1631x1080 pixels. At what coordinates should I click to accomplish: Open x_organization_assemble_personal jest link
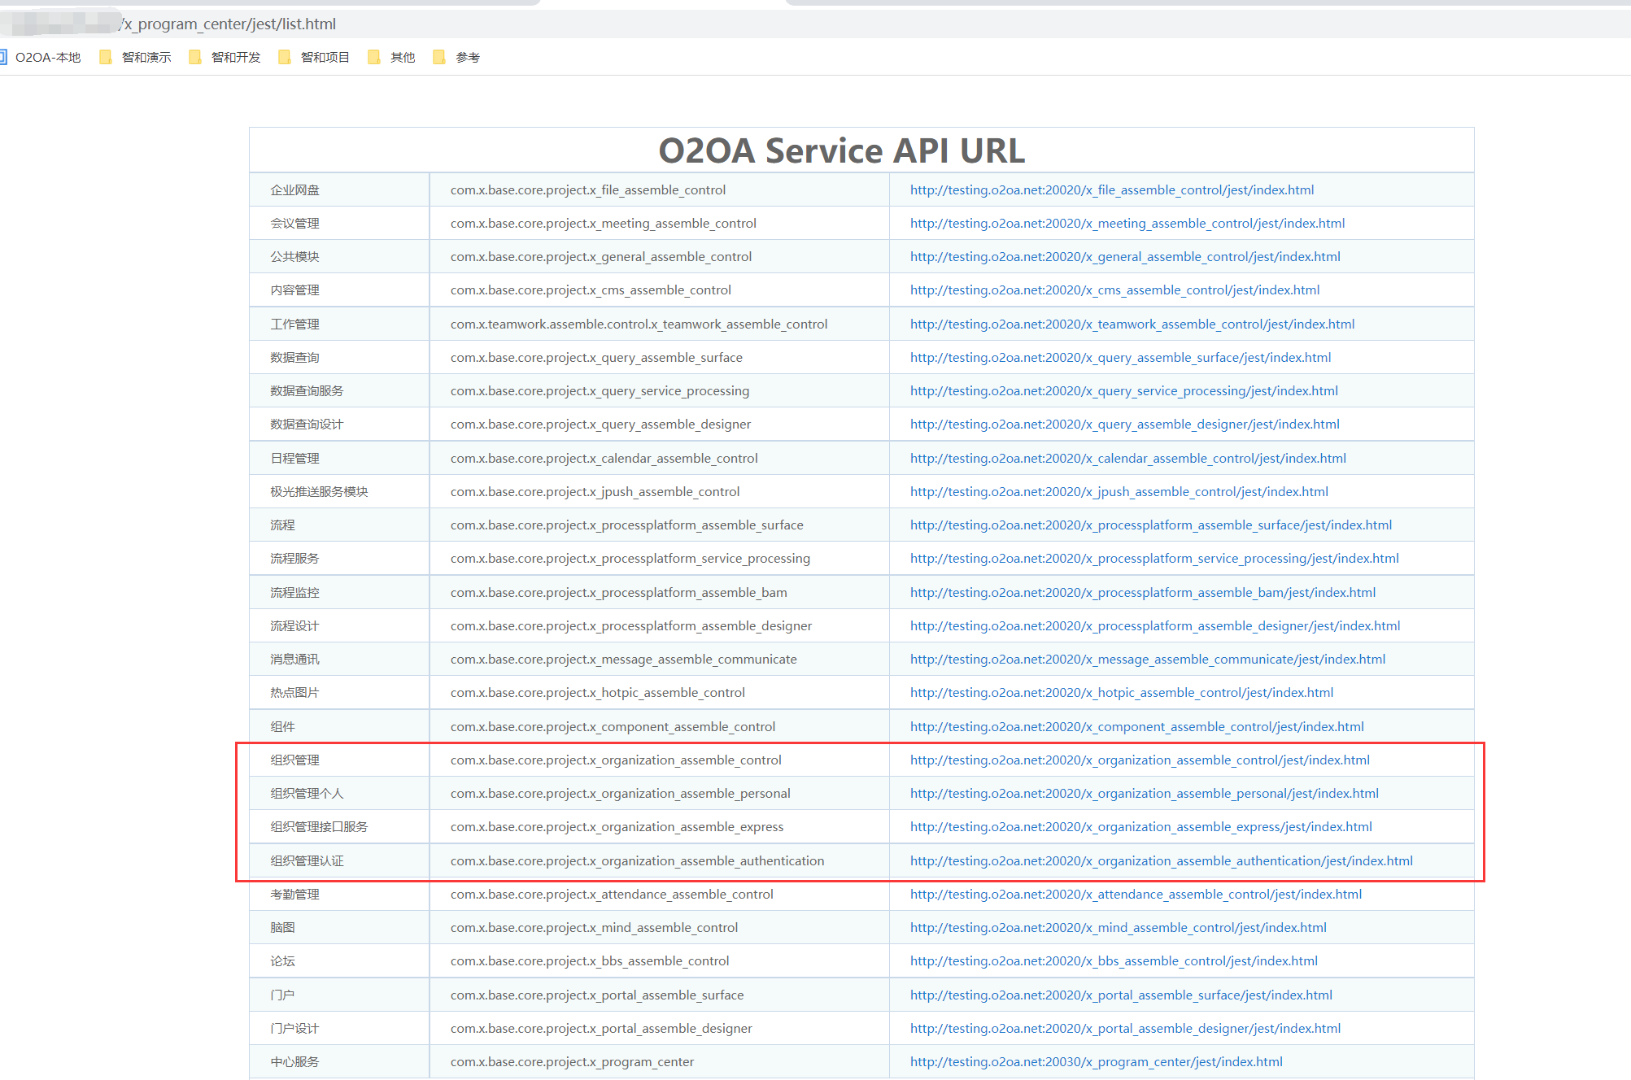pos(1144,794)
